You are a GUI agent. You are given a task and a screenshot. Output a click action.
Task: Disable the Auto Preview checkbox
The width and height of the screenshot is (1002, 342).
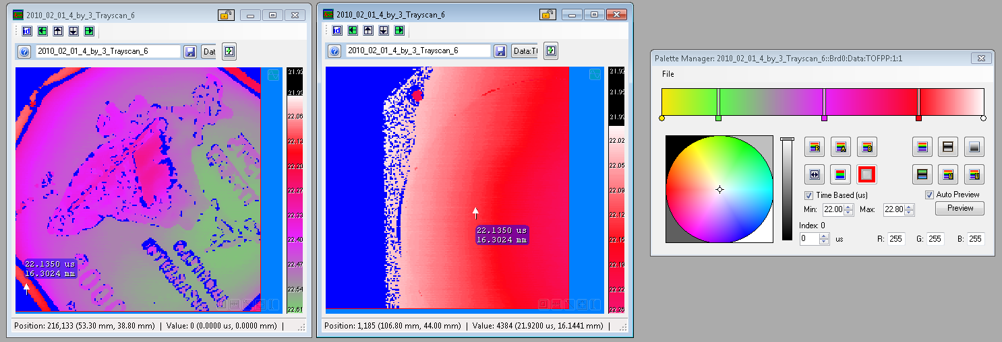click(930, 195)
